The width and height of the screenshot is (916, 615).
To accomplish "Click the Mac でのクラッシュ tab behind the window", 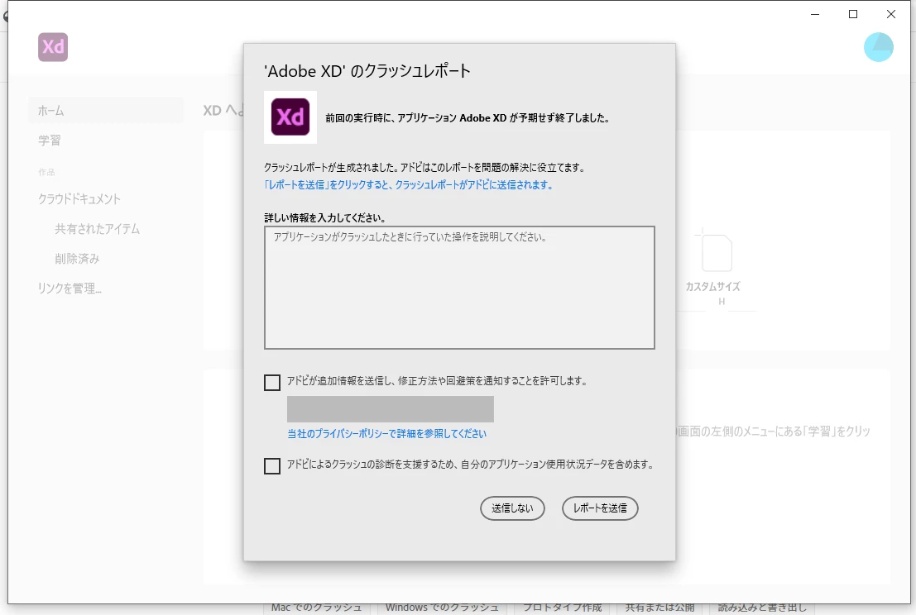I will pyautogui.click(x=316, y=608).
